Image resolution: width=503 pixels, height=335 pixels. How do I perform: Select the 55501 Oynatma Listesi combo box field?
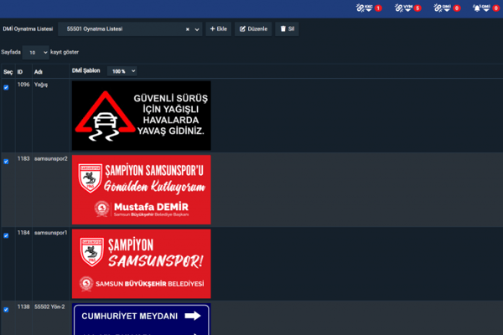click(x=130, y=29)
